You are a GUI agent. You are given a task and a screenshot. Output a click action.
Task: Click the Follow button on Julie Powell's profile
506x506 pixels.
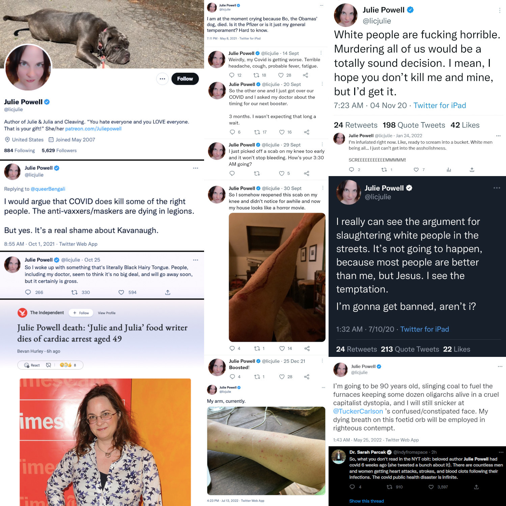[x=185, y=79]
